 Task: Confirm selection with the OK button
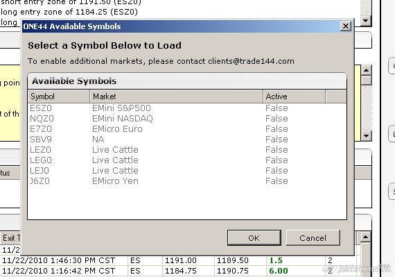click(254, 237)
